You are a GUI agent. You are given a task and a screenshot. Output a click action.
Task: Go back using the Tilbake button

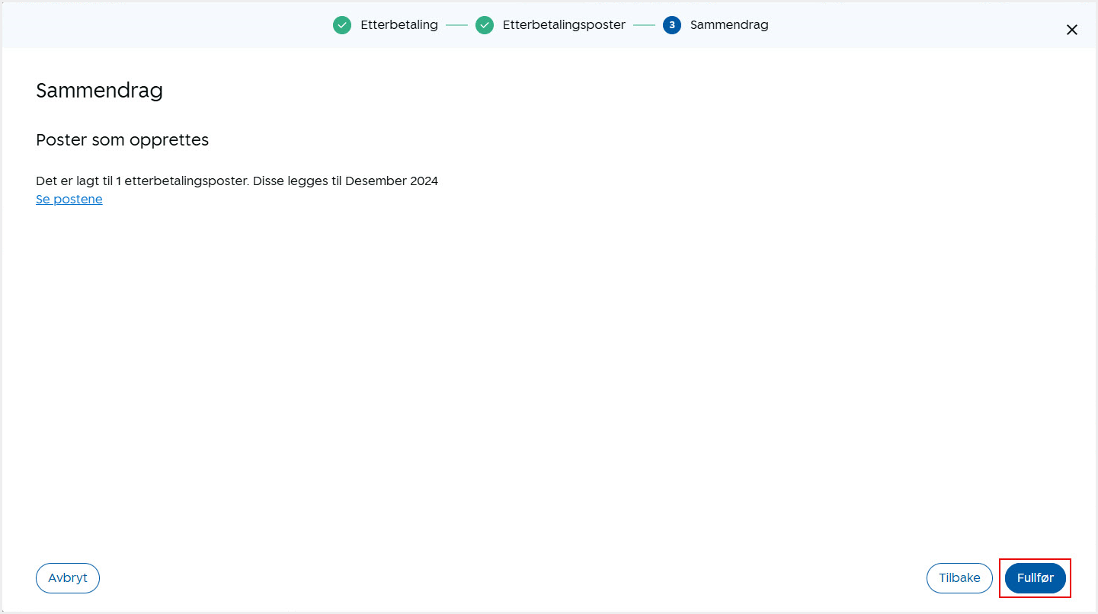(x=959, y=578)
